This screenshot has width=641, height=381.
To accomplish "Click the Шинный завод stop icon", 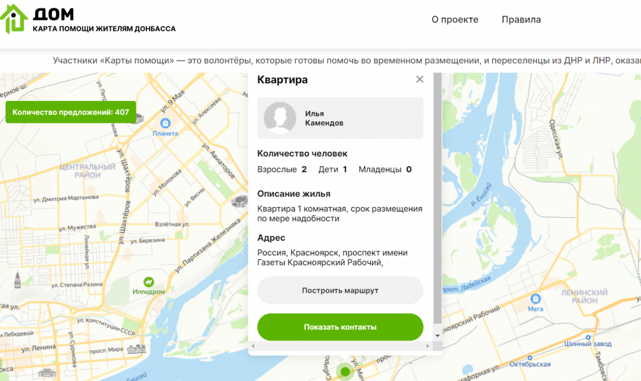I will tap(588, 337).
